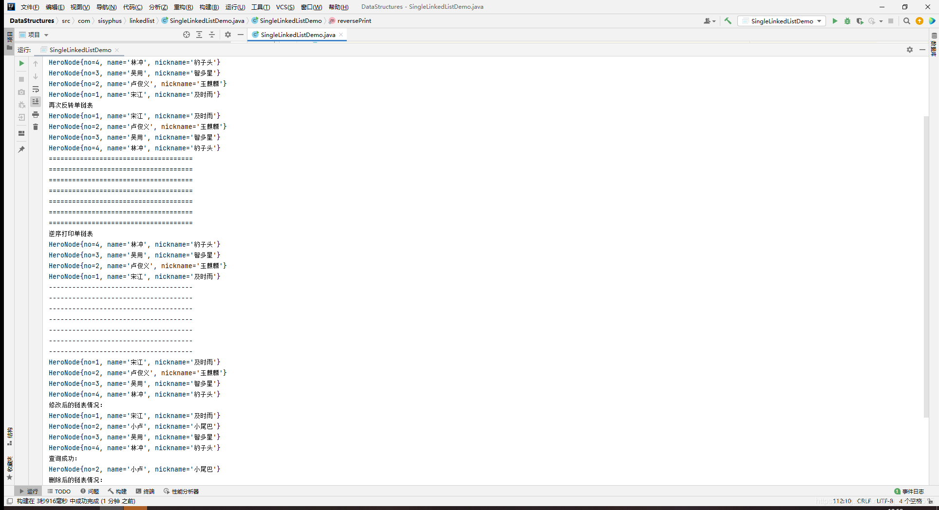Click the SingleLinkedListDemo class breadcrumb

[x=287, y=20]
